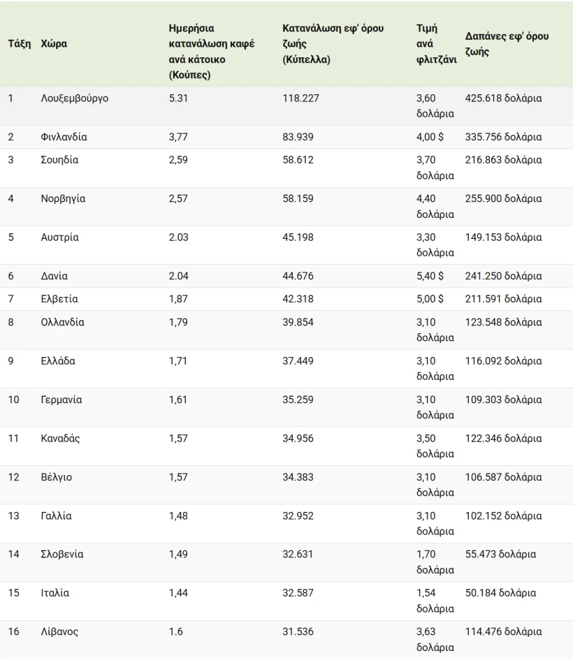Click the 'Χώρα' column header
The width and height of the screenshot is (573, 665).
click(x=54, y=44)
